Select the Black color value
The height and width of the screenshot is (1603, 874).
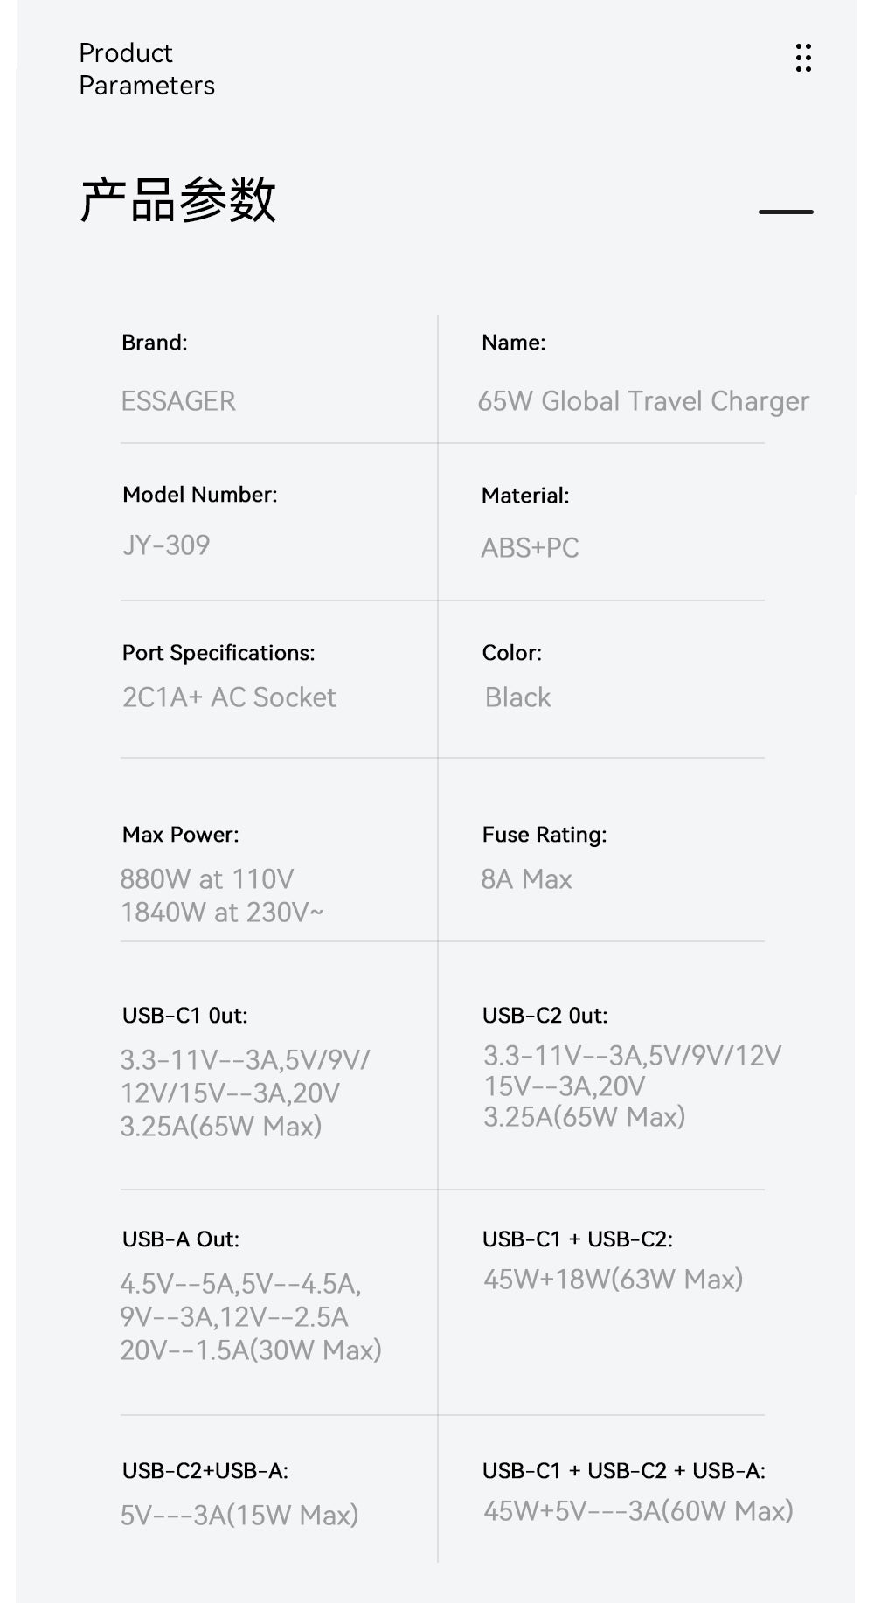(517, 697)
